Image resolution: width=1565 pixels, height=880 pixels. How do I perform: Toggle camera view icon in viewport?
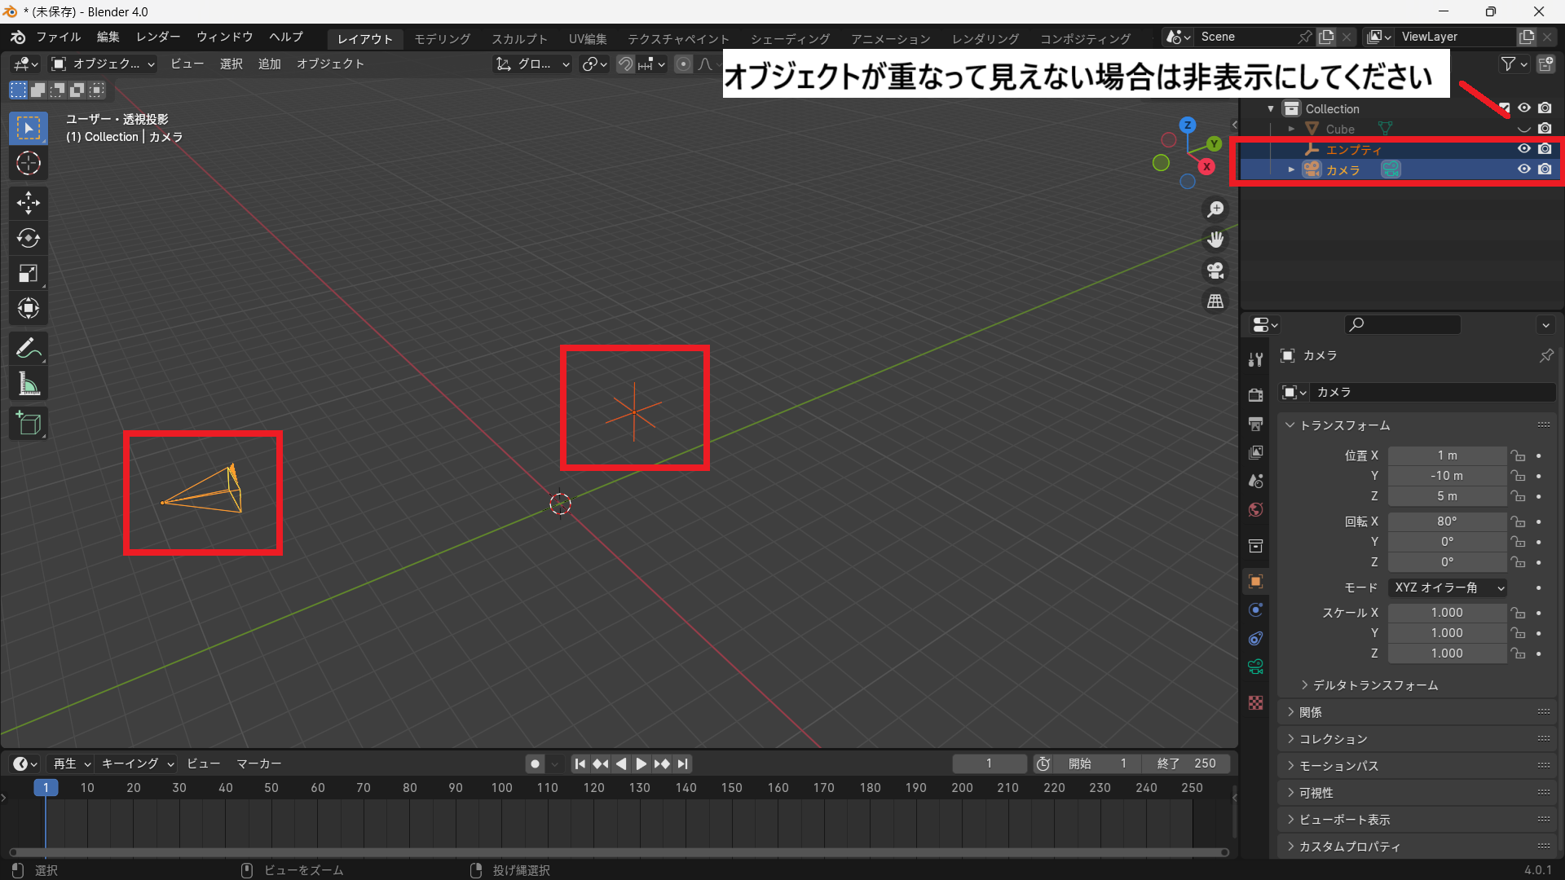coord(1215,271)
